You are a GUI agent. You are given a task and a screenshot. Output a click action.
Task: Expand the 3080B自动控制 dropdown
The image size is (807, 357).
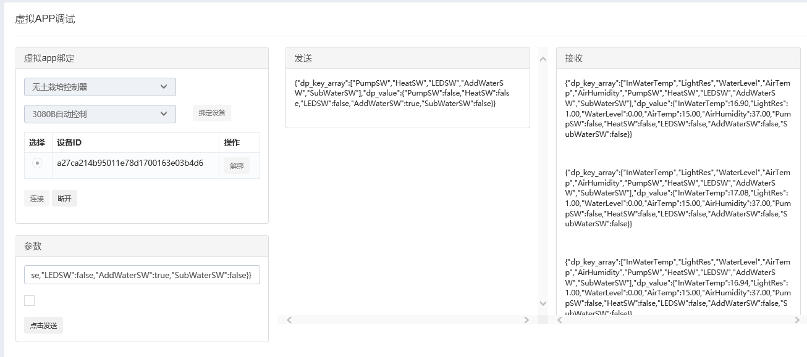[100, 114]
